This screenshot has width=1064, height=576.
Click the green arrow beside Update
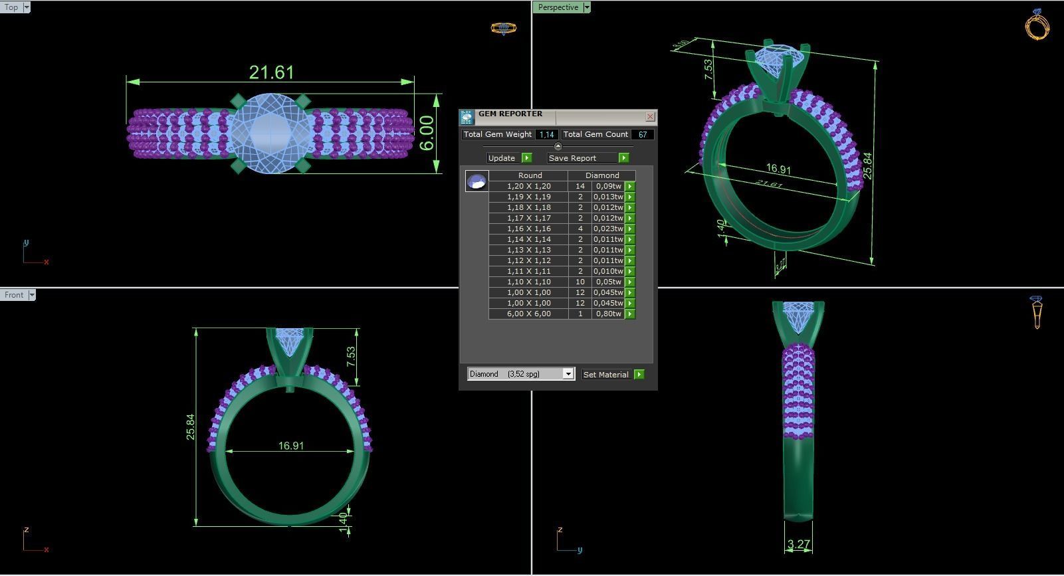[x=527, y=158]
